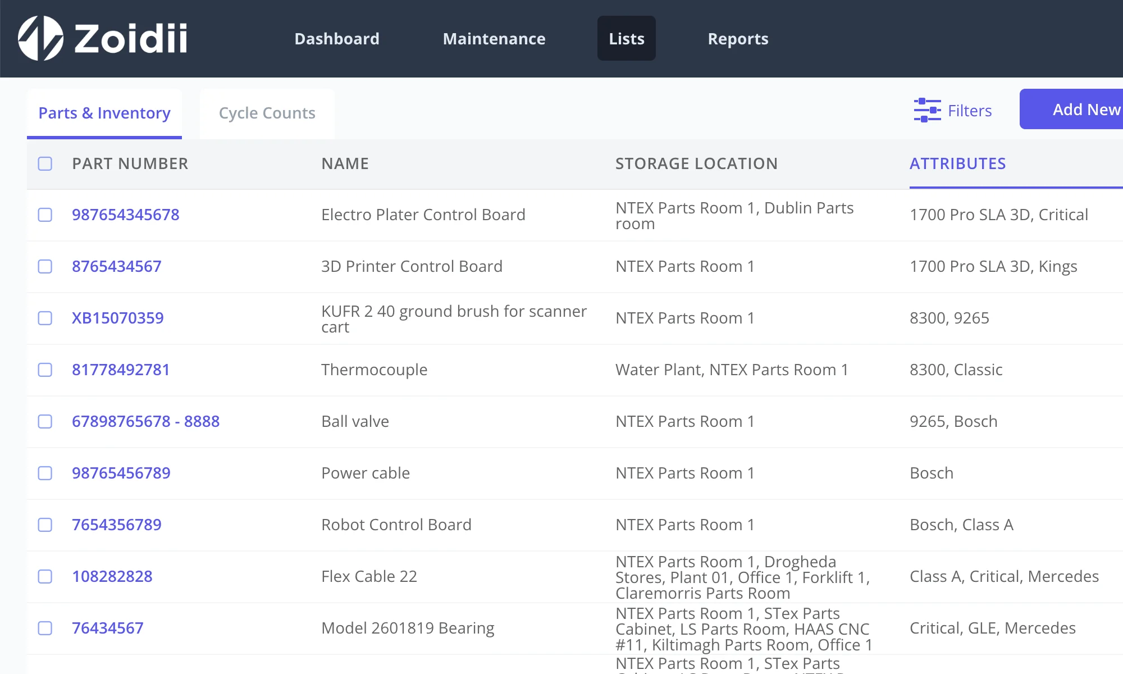Click the Thermocouple name cell
The image size is (1123, 674).
coord(375,370)
